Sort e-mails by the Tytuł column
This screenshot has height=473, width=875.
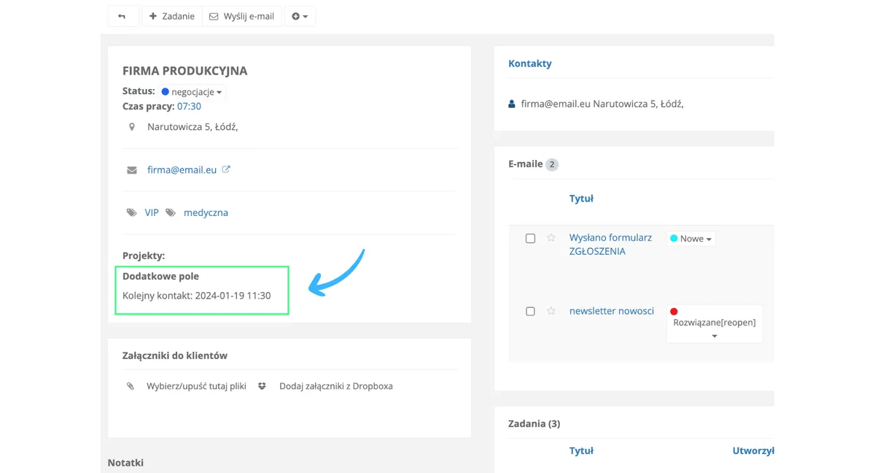pyautogui.click(x=581, y=199)
